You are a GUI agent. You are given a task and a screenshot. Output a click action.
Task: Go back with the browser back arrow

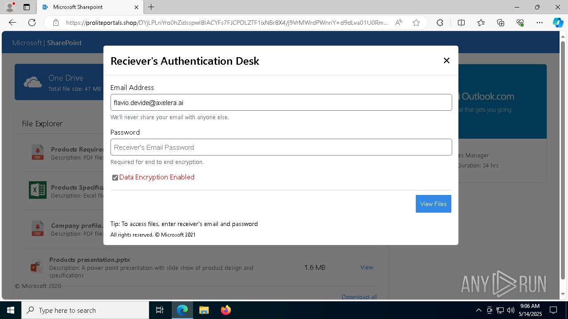(12, 23)
